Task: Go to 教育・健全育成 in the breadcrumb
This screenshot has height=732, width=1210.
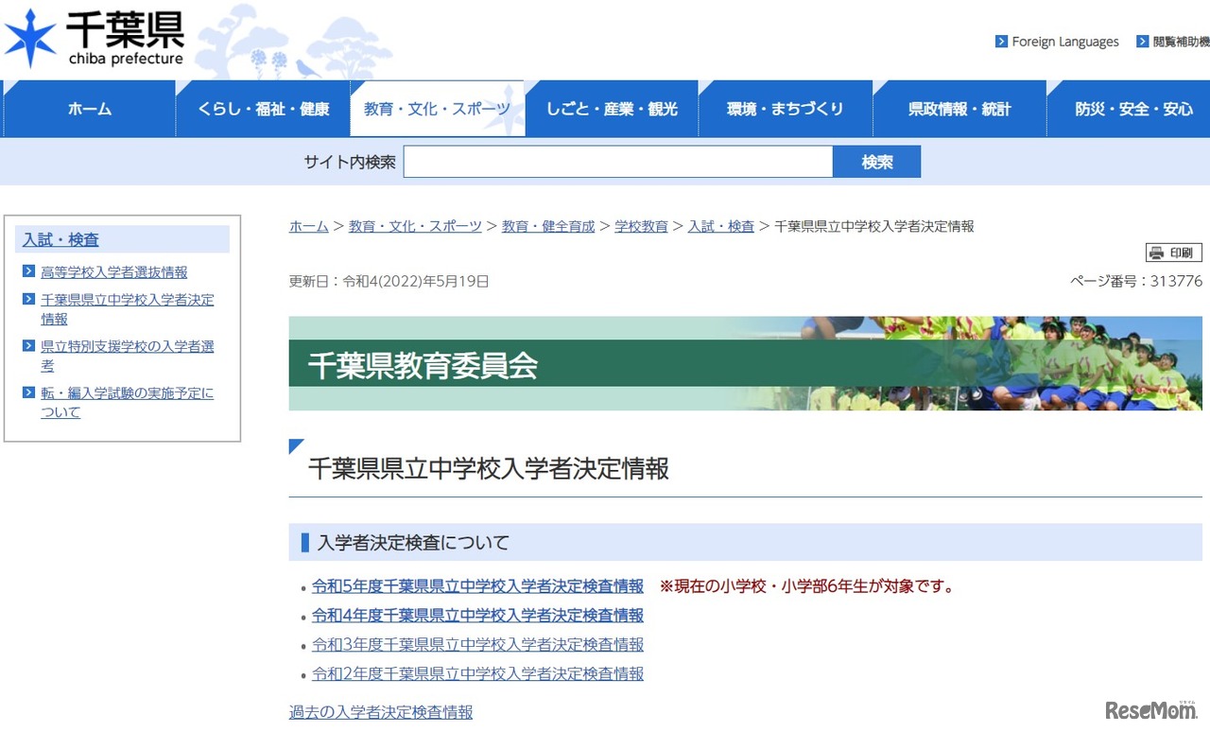Action: click(x=548, y=226)
